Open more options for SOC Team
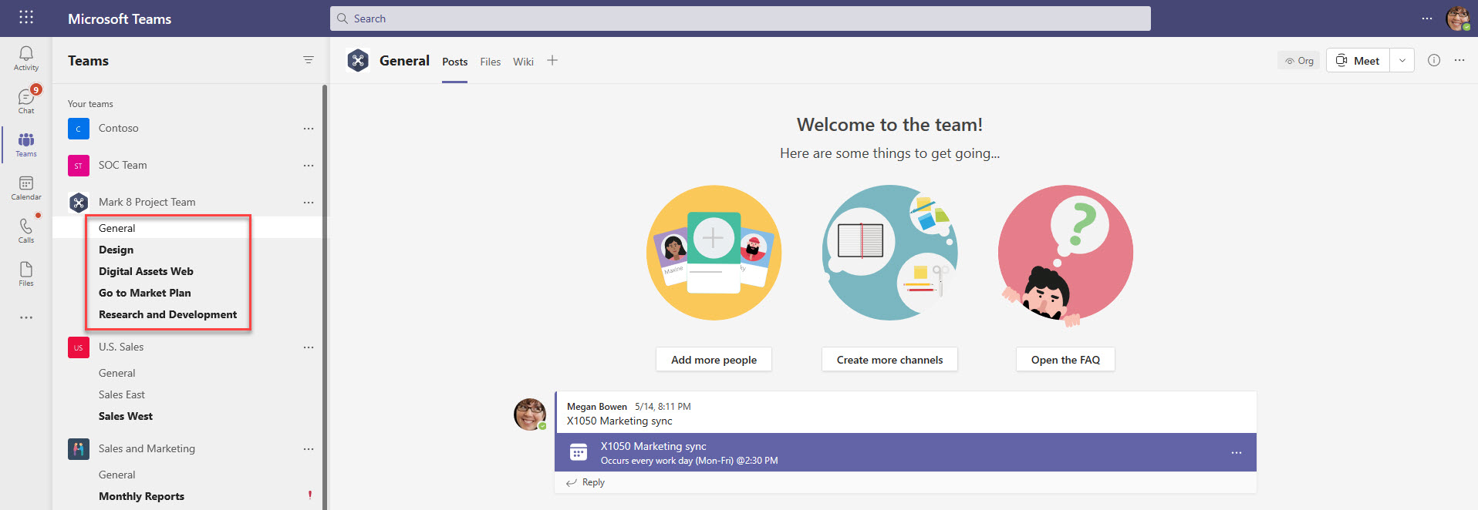Viewport: 1478px width, 510px height. [309, 166]
